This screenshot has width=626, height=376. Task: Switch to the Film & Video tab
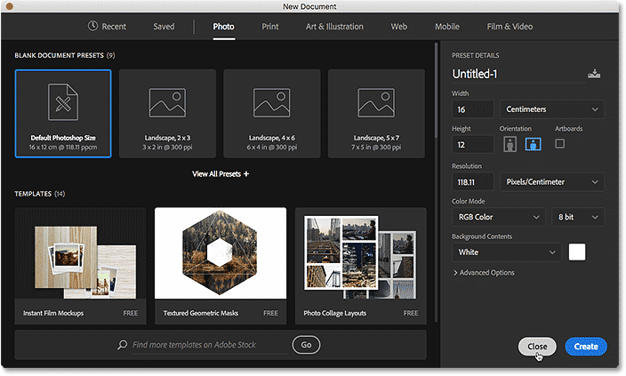click(x=510, y=27)
